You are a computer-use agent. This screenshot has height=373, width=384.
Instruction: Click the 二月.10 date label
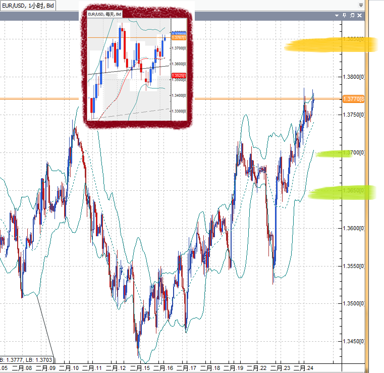coord(69,368)
